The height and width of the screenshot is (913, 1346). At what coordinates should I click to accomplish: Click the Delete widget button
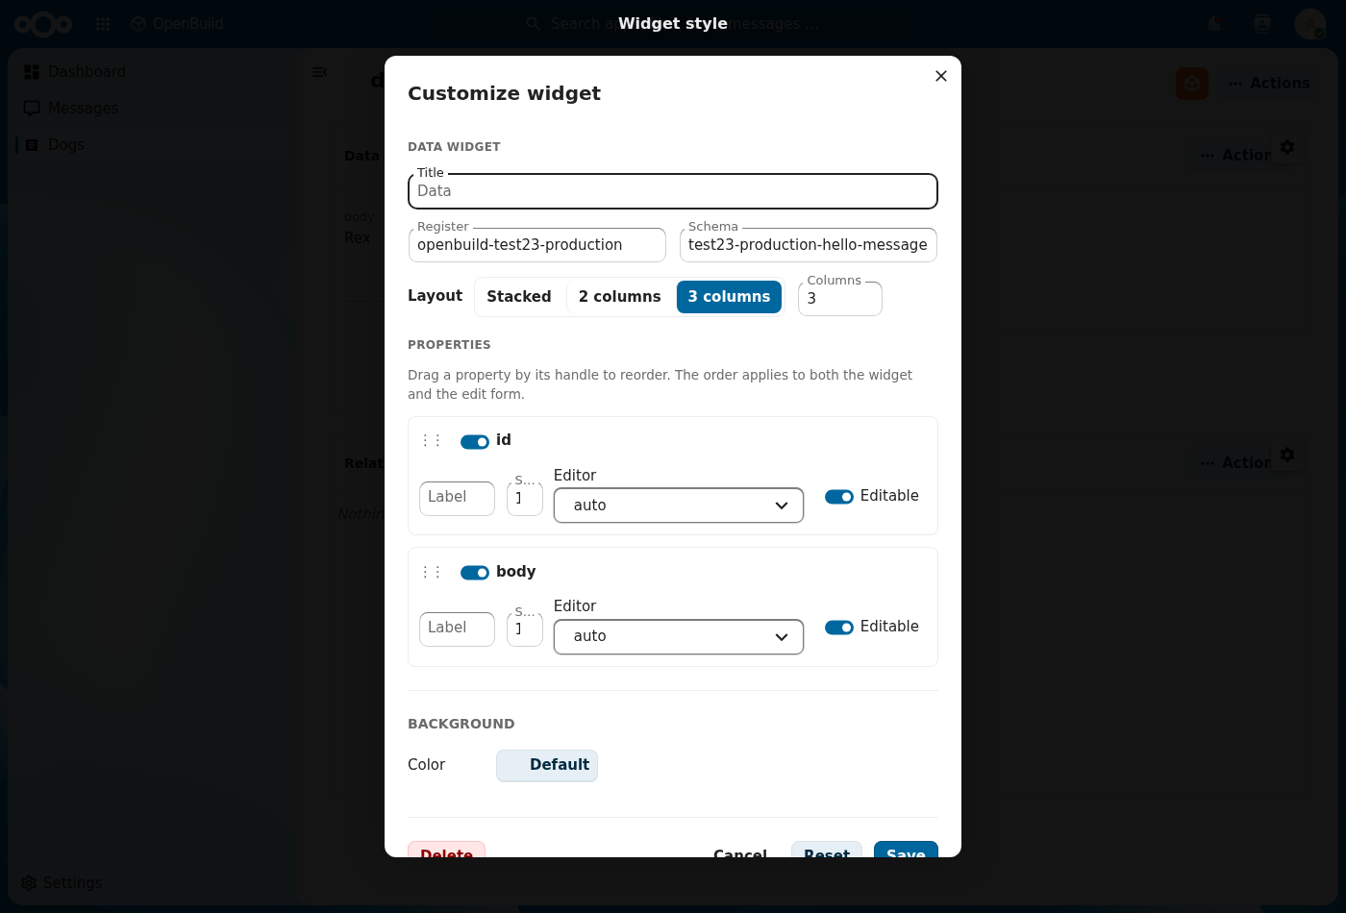click(x=446, y=851)
